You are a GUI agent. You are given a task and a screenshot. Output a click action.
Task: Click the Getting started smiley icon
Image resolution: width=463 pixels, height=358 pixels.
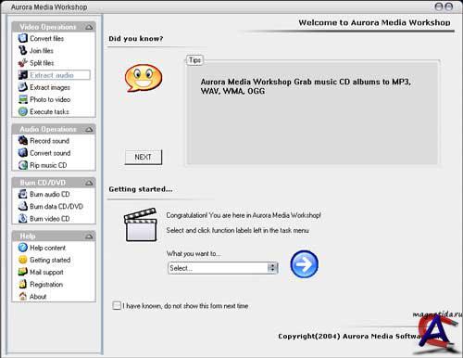point(23,260)
